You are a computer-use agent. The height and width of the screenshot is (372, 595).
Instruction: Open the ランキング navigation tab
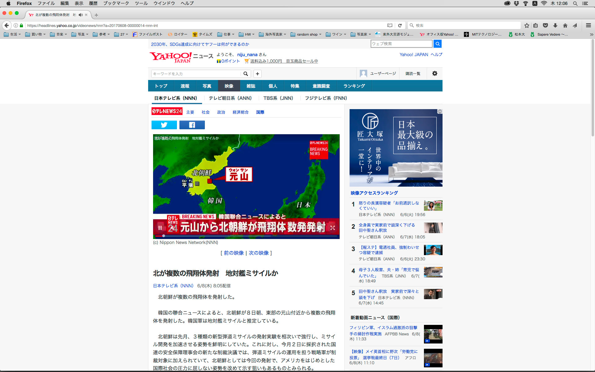pyautogui.click(x=354, y=86)
